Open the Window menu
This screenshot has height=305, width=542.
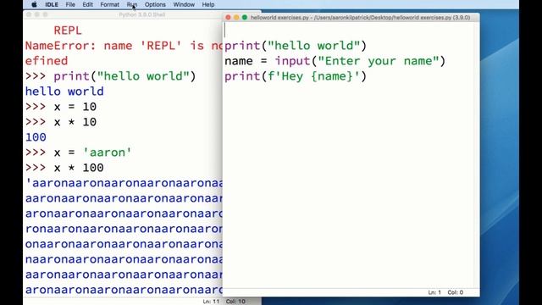(184, 4)
